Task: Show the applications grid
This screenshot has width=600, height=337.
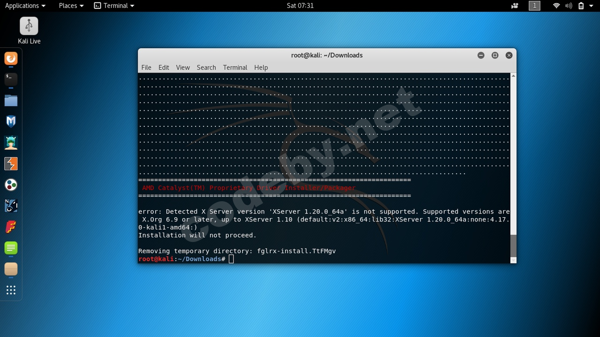Action: [11, 290]
